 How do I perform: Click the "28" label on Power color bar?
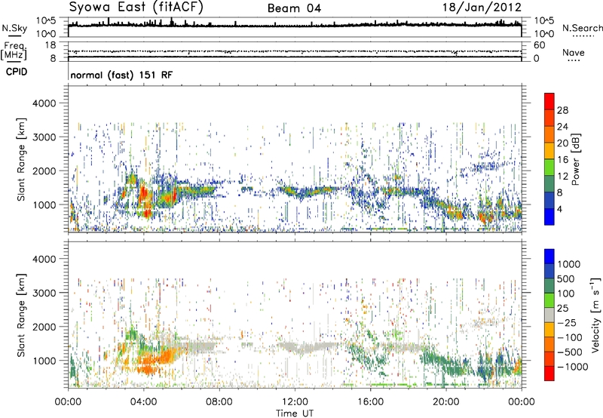562,110
